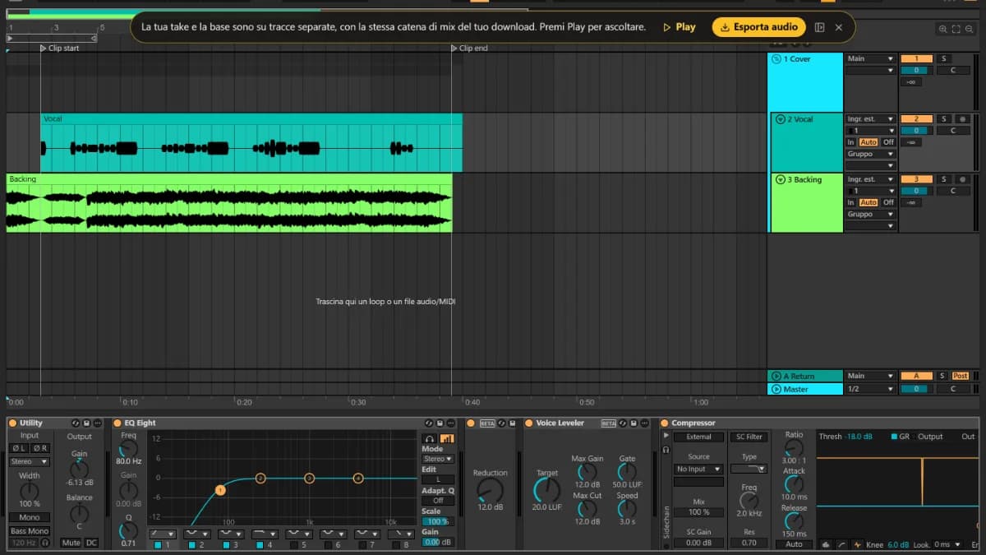Screen dimensions: 986x555
Task: Toggle phase invert right ØR button
Action: point(40,448)
